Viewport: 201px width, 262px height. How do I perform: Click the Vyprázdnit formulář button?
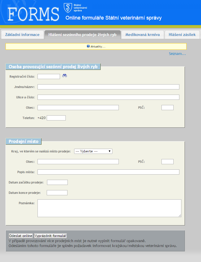tap(50, 236)
